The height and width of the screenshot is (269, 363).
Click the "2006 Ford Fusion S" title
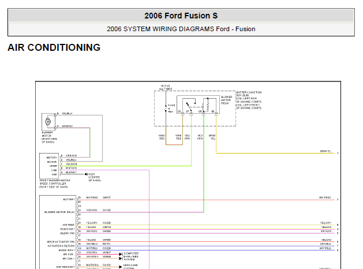[x=181, y=16]
